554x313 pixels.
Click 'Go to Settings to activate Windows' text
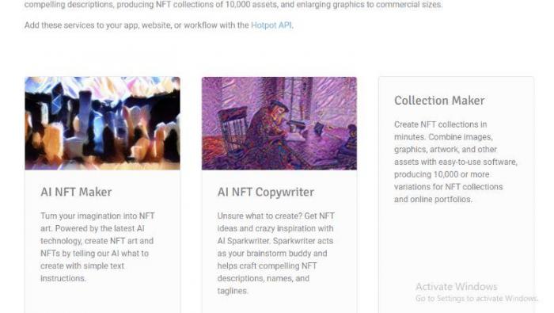(476, 299)
